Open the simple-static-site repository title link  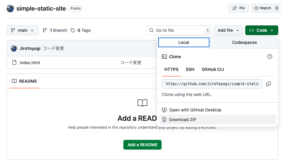click(41, 8)
